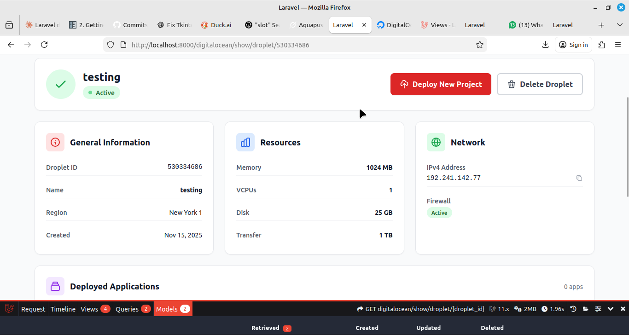Open the Firefox hamburger menu

tap(617, 45)
